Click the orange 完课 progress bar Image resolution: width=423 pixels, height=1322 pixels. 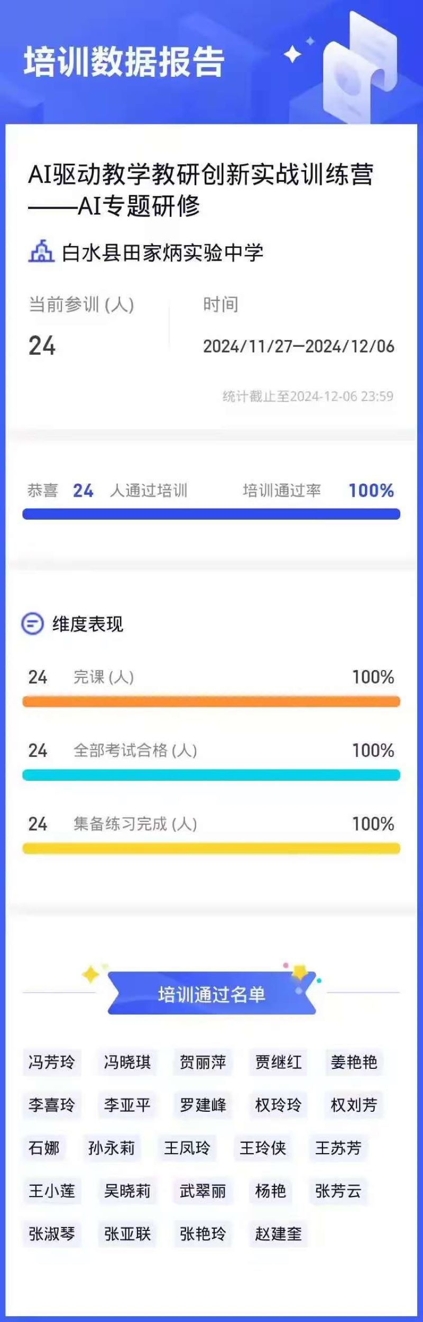pos(212,701)
